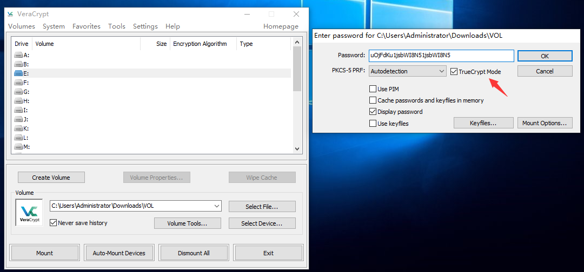Select drive G: icon in drive list
This screenshot has height=272, width=584.
(18, 92)
